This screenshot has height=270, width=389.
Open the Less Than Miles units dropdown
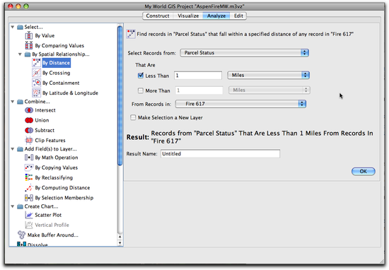click(x=269, y=75)
